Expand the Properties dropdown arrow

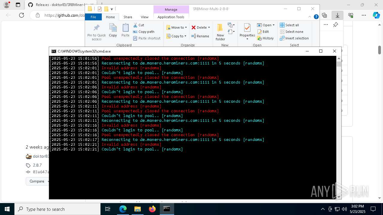tap(247, 39)
